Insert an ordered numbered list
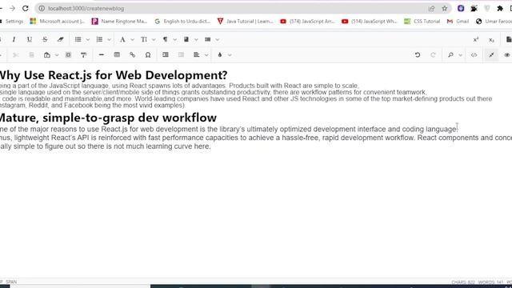 pos(99,39)
